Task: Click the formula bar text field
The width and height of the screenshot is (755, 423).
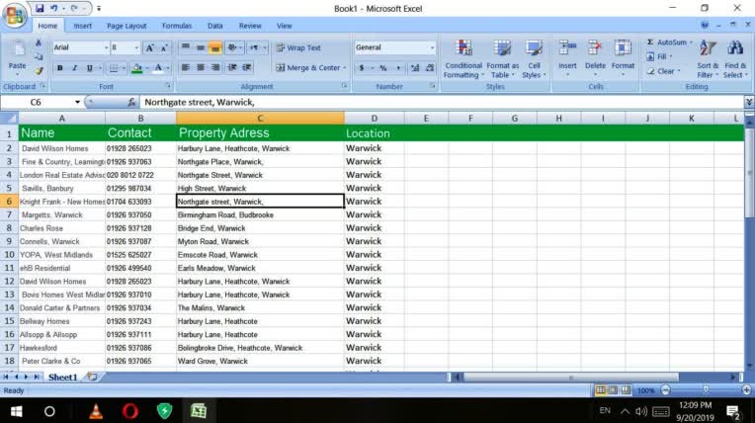Action: 442,102
